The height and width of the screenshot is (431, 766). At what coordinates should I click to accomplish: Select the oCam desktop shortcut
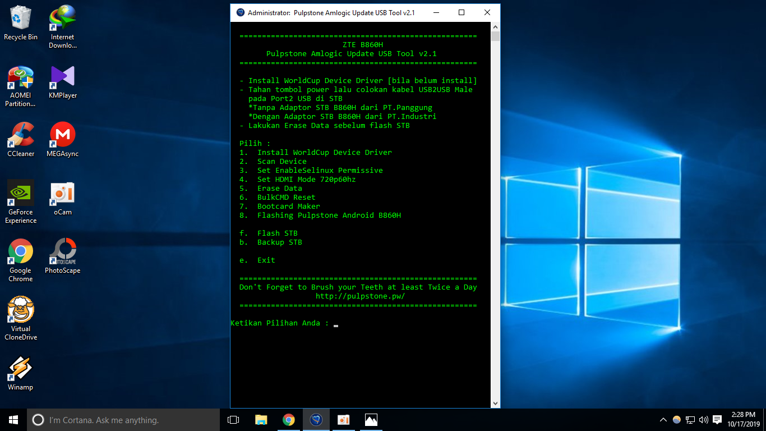click(63, 199)
